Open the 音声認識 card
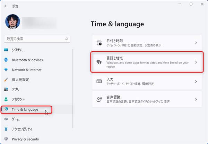Image resolution: width=208 pixels, height=144 pixels. (147, 99)
